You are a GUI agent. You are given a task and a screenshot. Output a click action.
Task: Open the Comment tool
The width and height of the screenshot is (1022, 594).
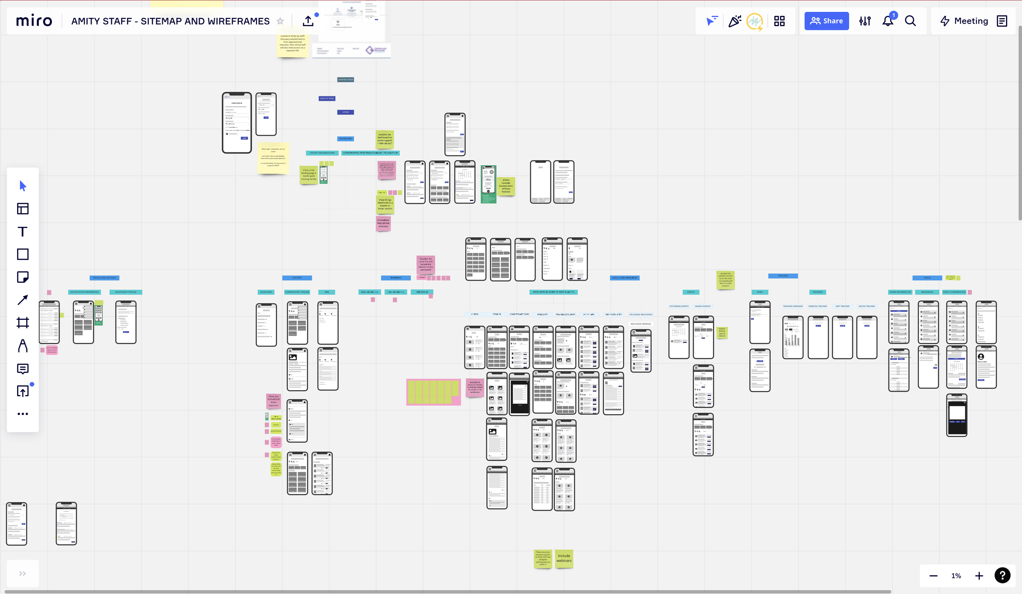coord(22,369)
